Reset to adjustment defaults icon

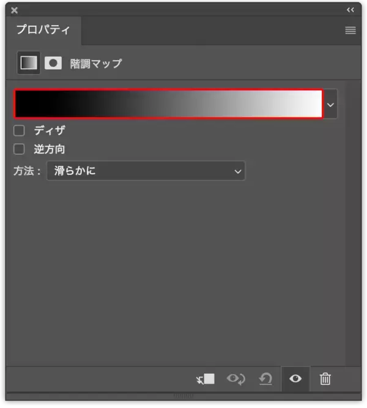(x=265, y=379)
